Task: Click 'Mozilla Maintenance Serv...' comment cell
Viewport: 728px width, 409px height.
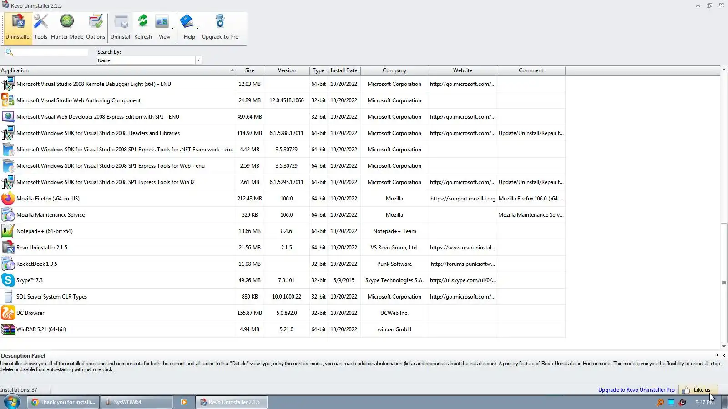Action: (x=531, y=215)
